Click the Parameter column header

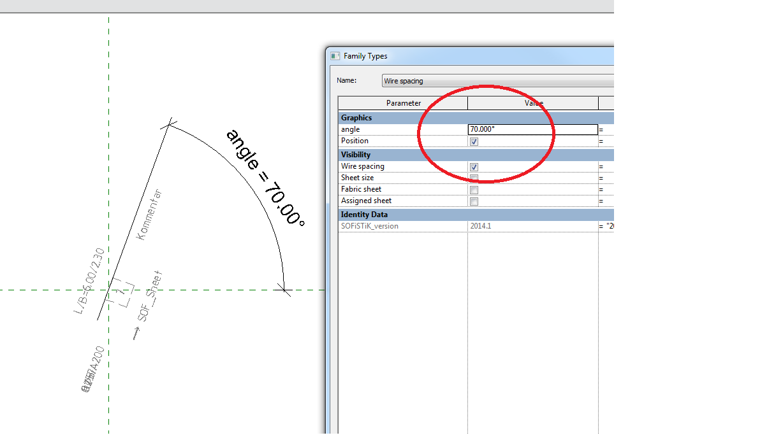tap(403, 103)
